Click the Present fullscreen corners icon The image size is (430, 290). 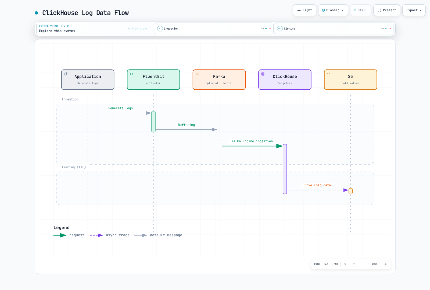pyautogui.click(x=379, y=10)
